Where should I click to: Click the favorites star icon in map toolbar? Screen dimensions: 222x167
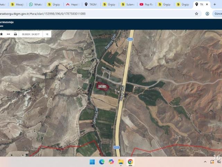1,34
